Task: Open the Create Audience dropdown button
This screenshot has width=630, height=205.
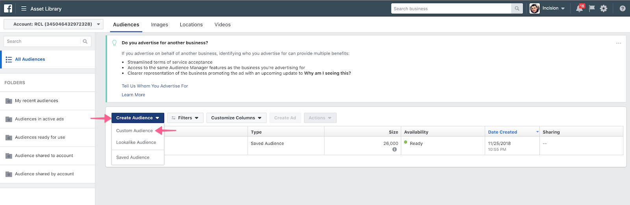Action: coord(138,118)
